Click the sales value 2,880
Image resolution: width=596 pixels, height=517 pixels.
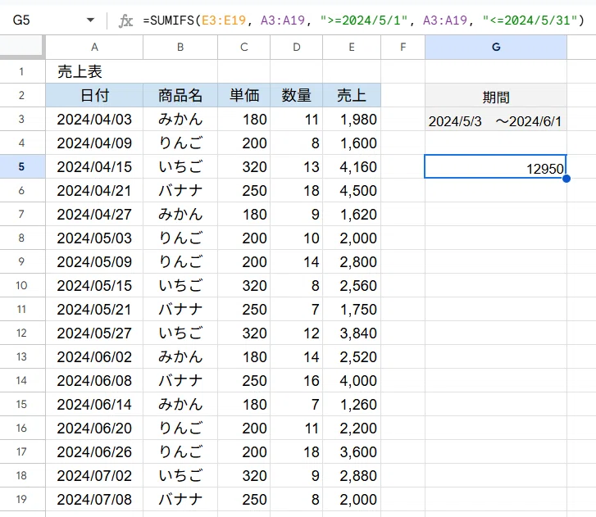352,475
